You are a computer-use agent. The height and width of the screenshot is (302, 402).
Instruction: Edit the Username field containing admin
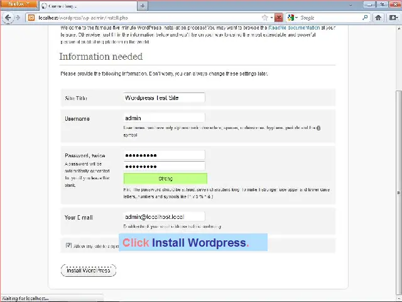[x=164, y=118]
